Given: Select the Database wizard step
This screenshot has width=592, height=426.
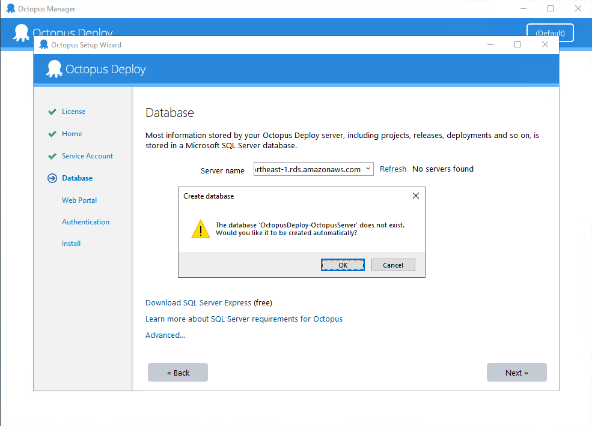Looking at the screenshot, I should point(77,178).
